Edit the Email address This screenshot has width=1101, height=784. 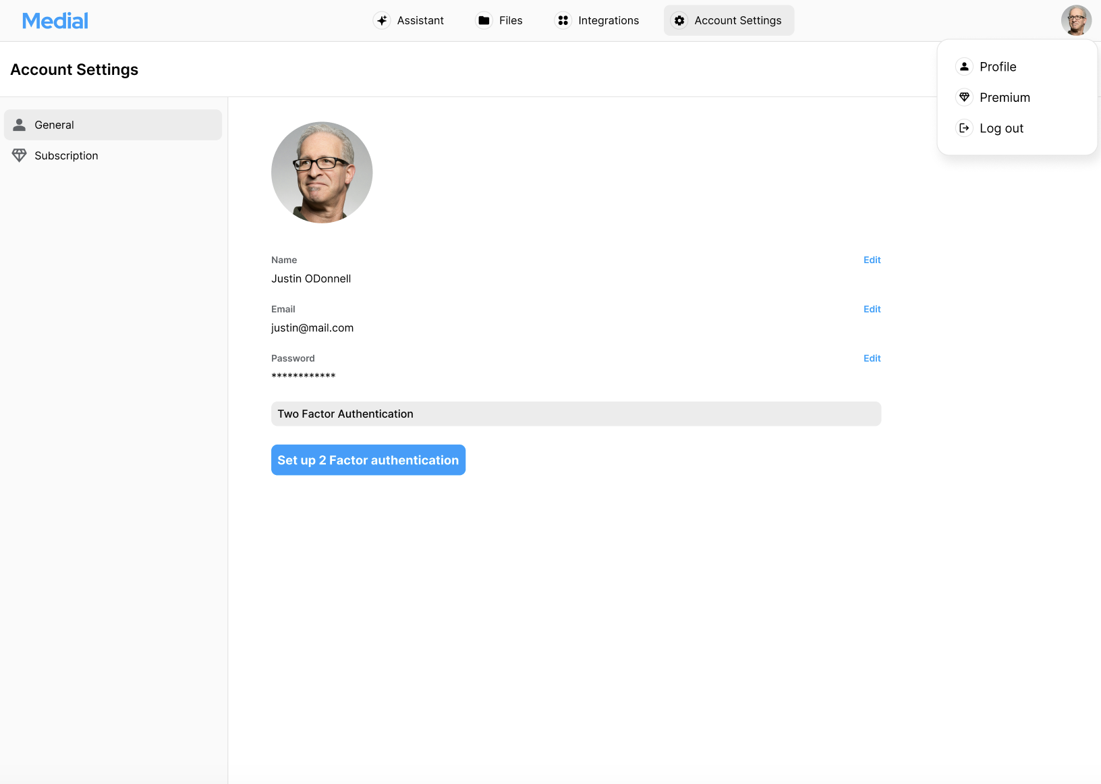[872, 310]
